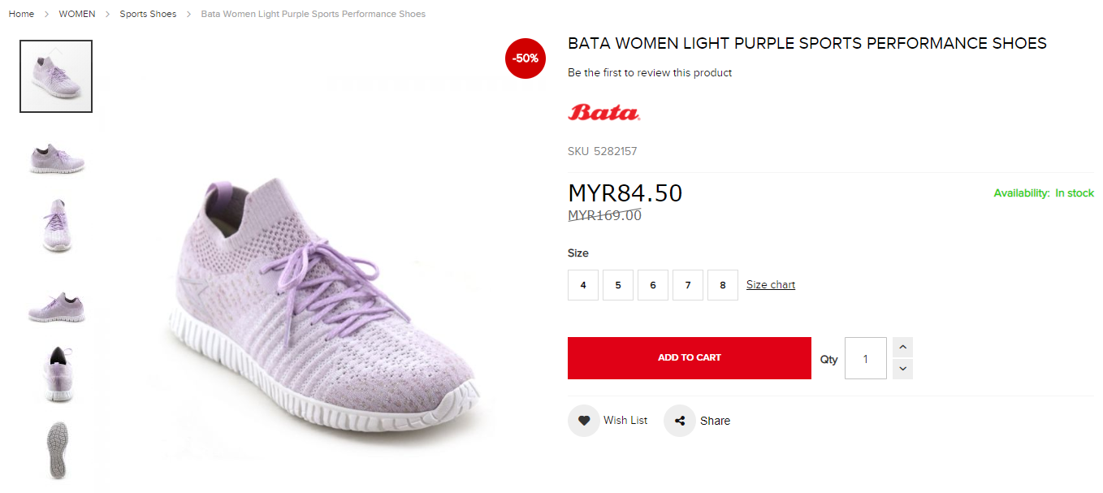This screenshot has width=1103, height=493.
Task: Click the Bata brand logo
Action: (603, 112)
